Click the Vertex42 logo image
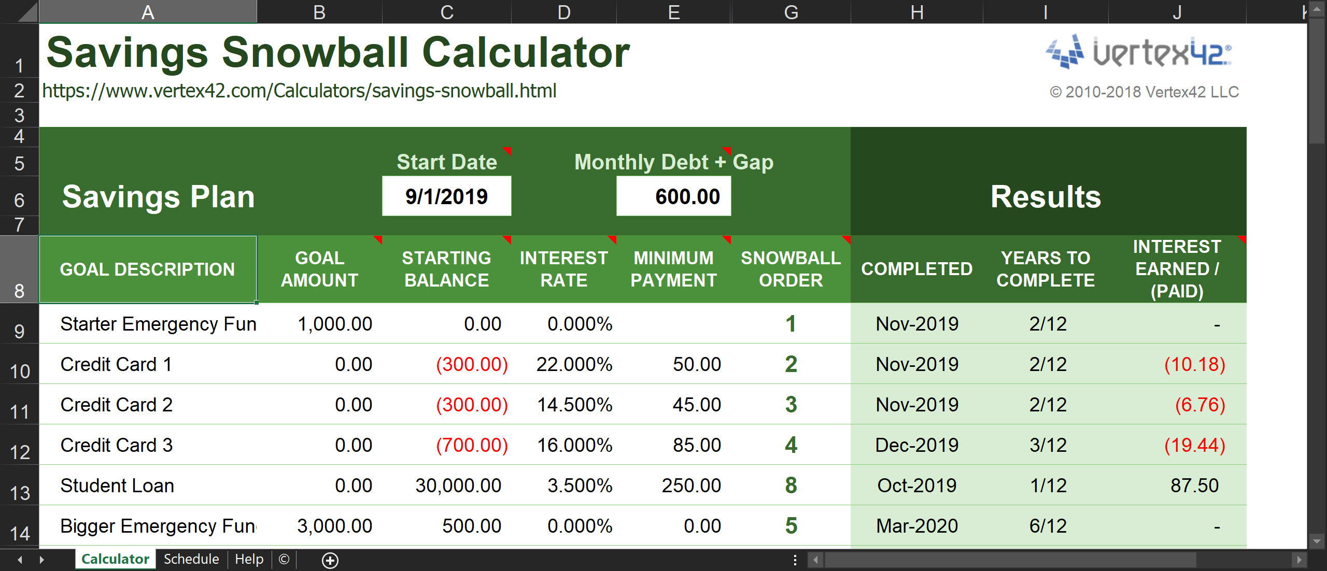 (1139, 52)
